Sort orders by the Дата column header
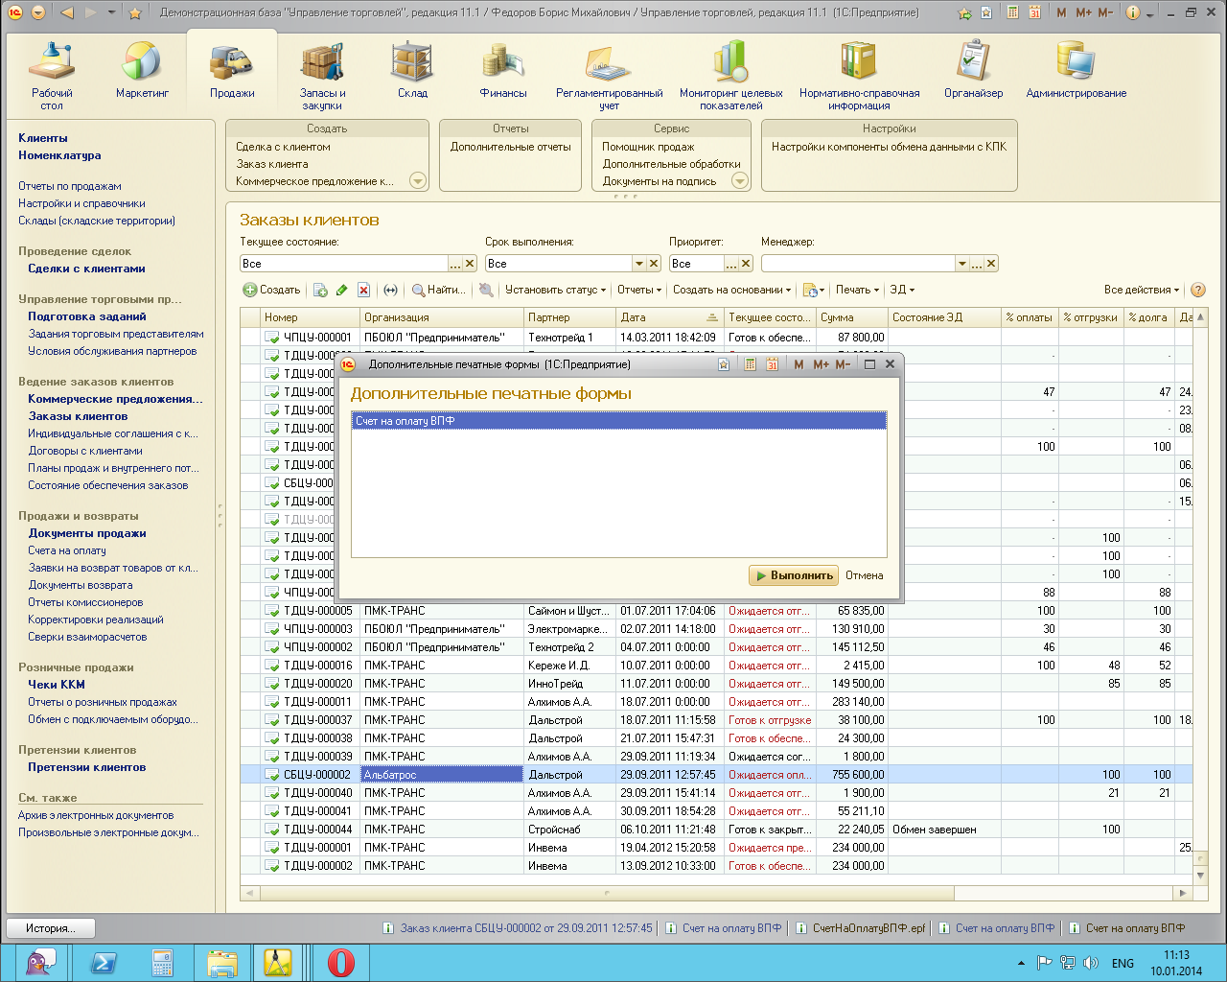The width and height of the screenshot is (1227, 982). tap(669, 317)
